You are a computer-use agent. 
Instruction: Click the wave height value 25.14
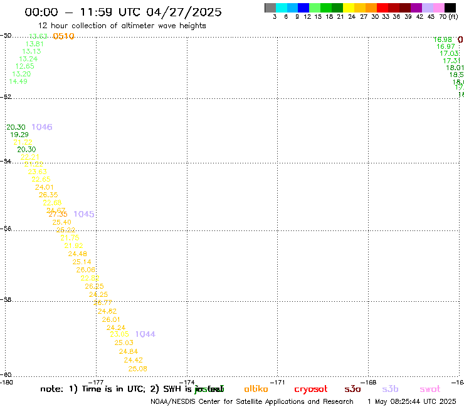(x=82, y=262)
